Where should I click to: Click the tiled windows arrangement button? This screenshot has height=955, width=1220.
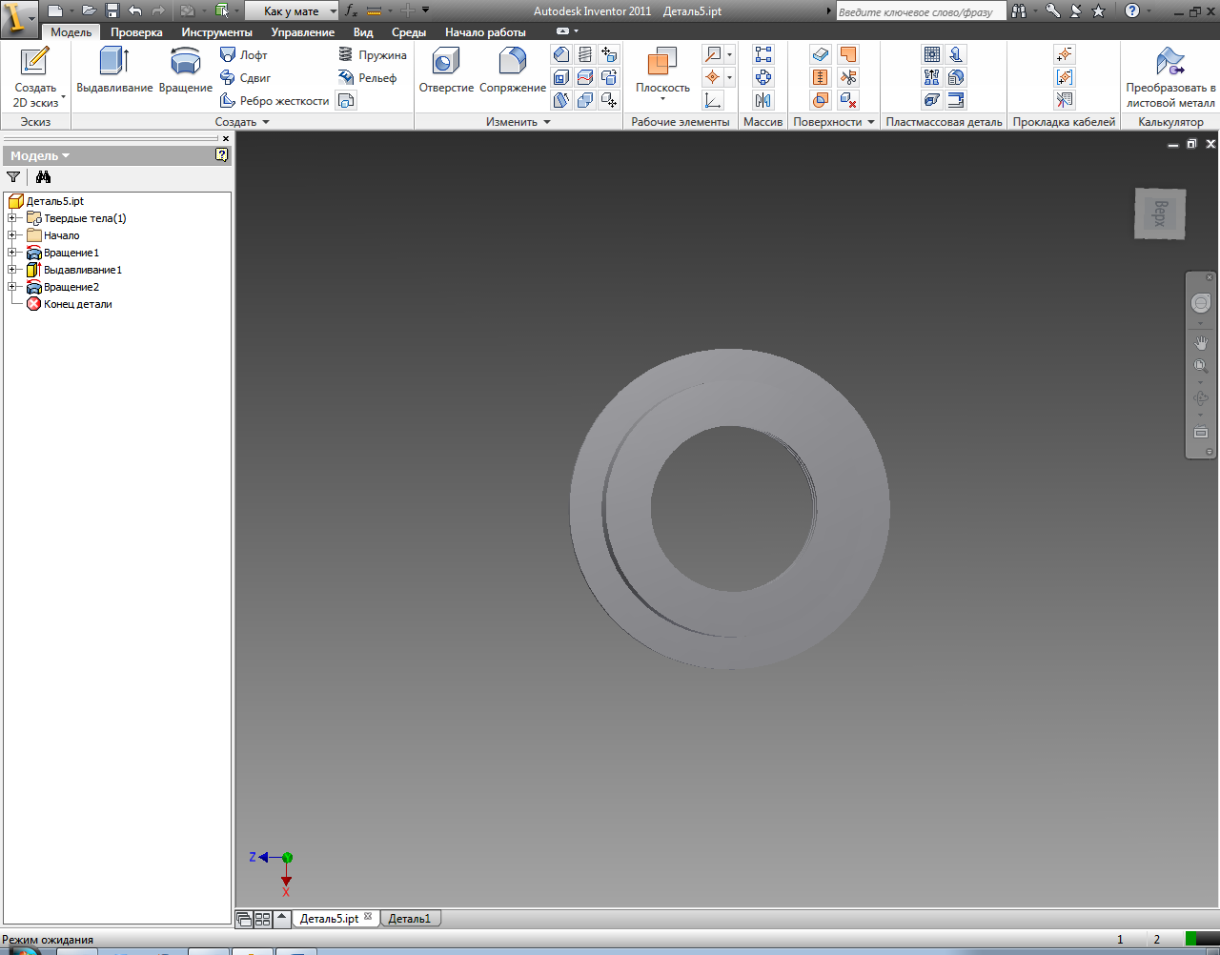tap(262, 919)
